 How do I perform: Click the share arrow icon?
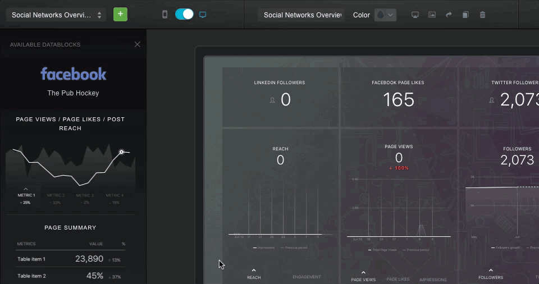[x=449, y=15]
